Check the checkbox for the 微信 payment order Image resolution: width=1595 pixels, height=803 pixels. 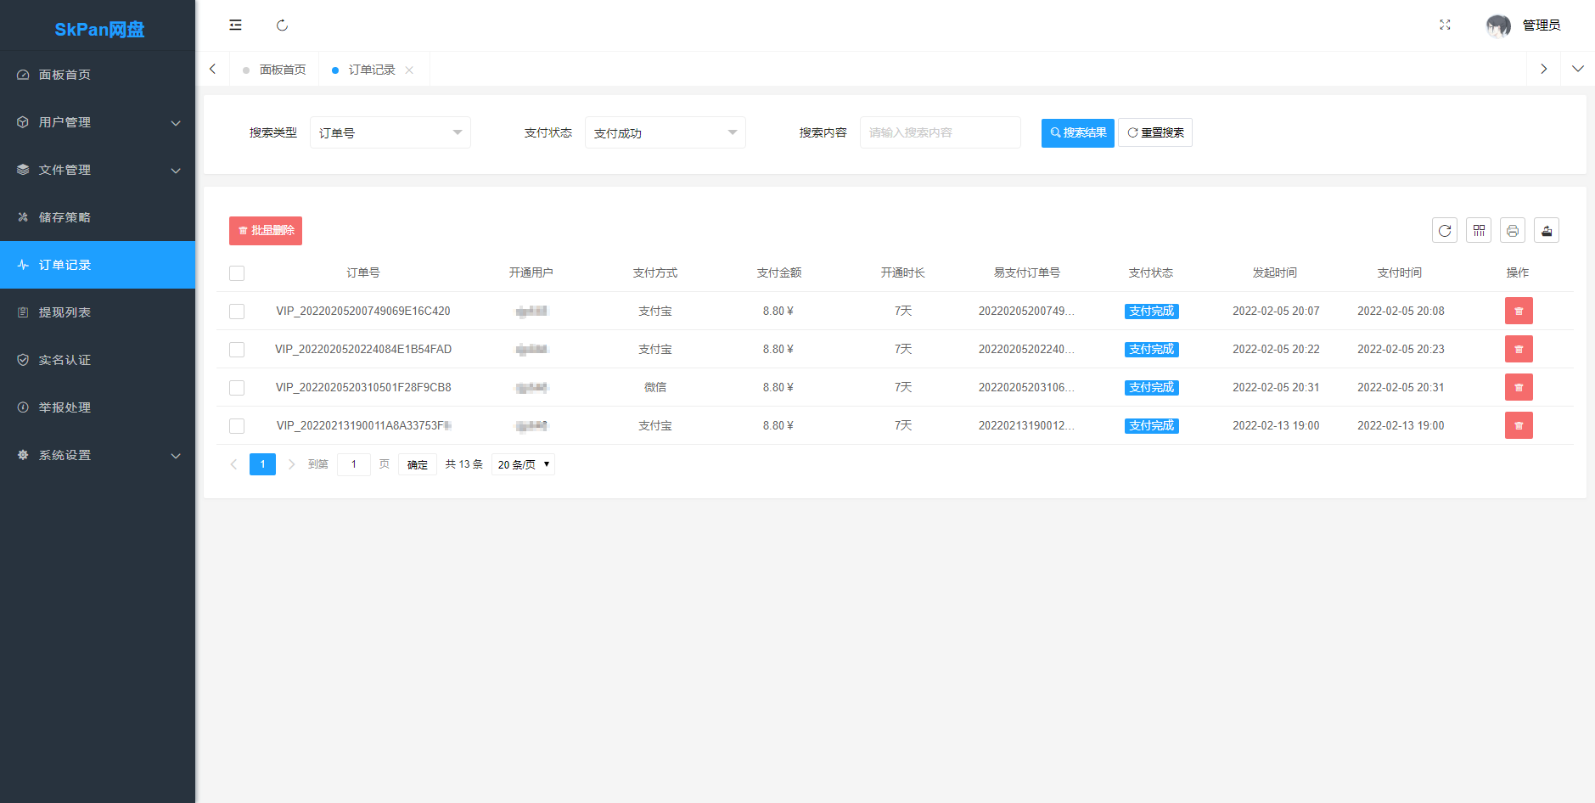236,387
